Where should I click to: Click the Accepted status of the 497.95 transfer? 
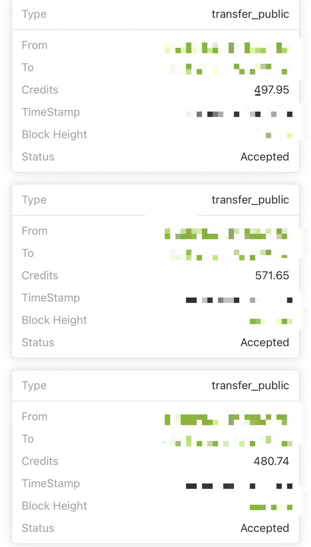click(x=265, y=157)
